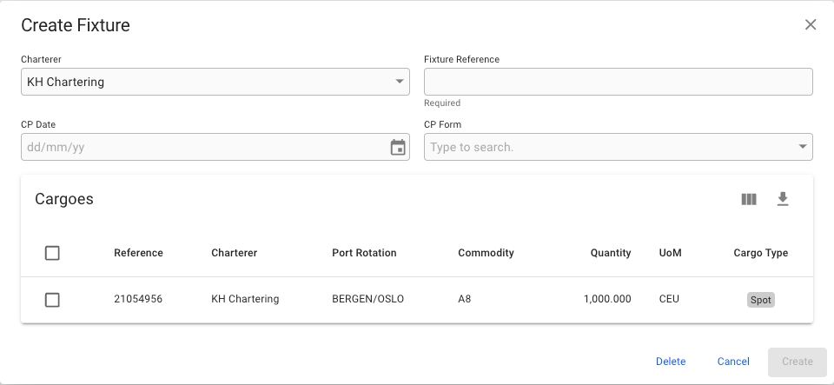Check the box for cargo 21054956
This screenshot has height=385, width=834.
[52, 300]
